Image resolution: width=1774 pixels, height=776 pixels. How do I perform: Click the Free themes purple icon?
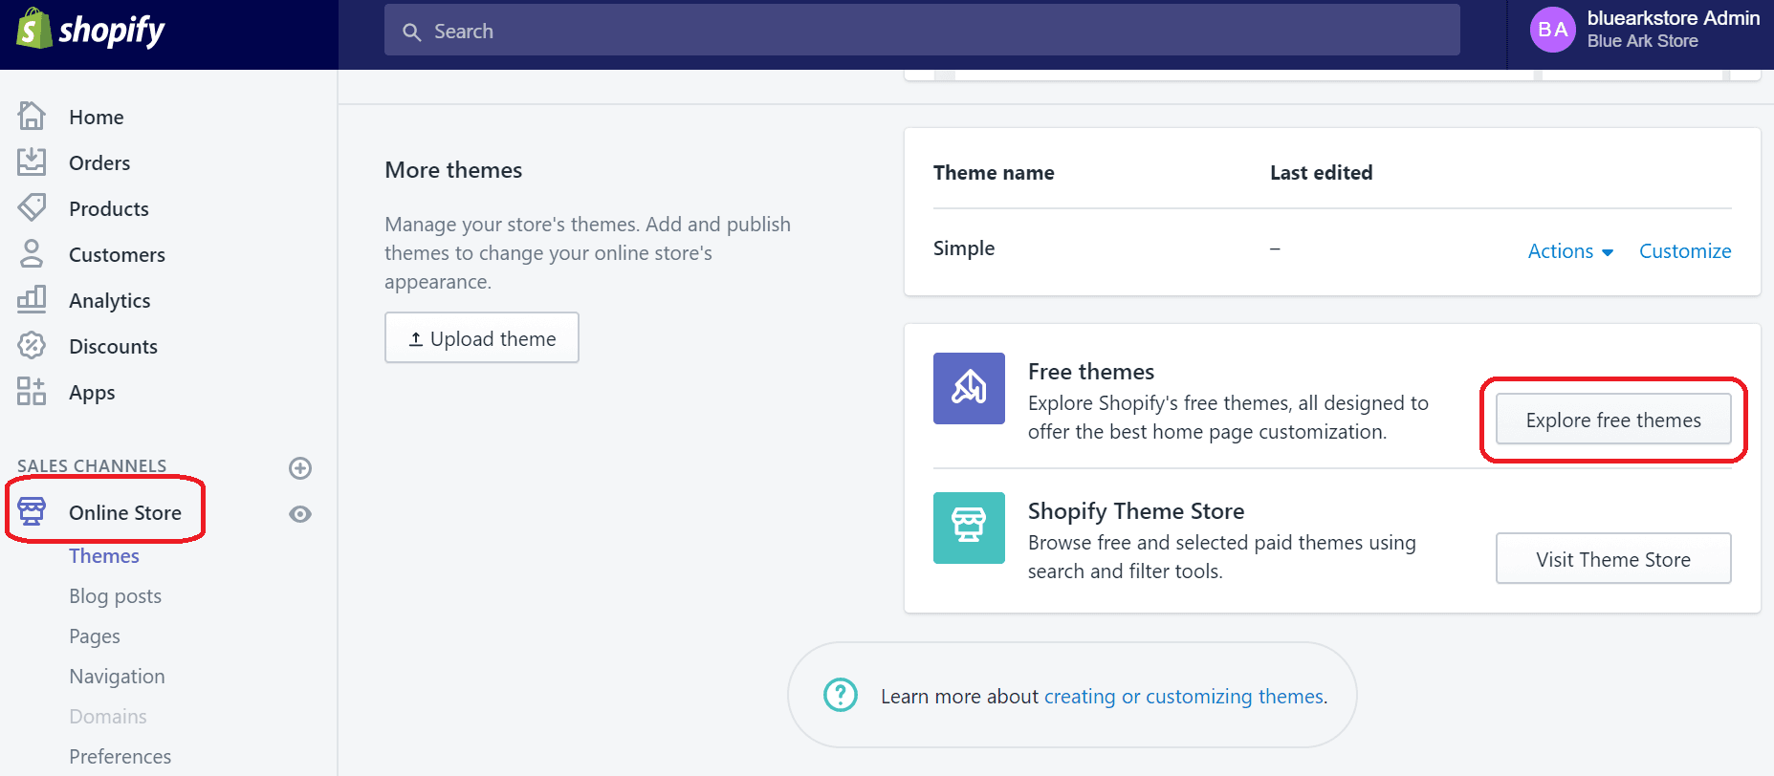coord(969,388)
